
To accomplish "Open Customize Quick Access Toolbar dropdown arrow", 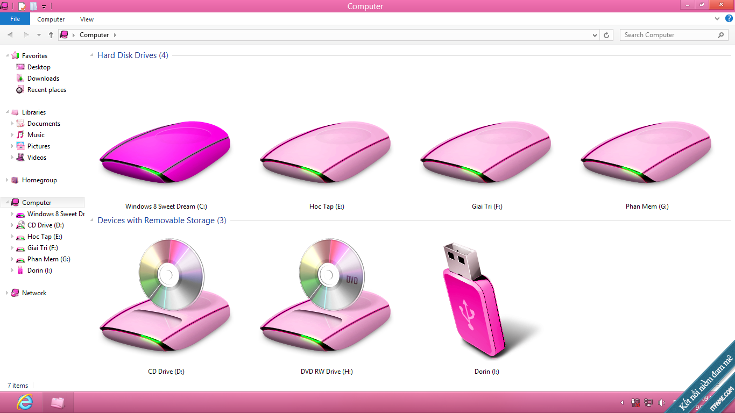I will 44,7.
